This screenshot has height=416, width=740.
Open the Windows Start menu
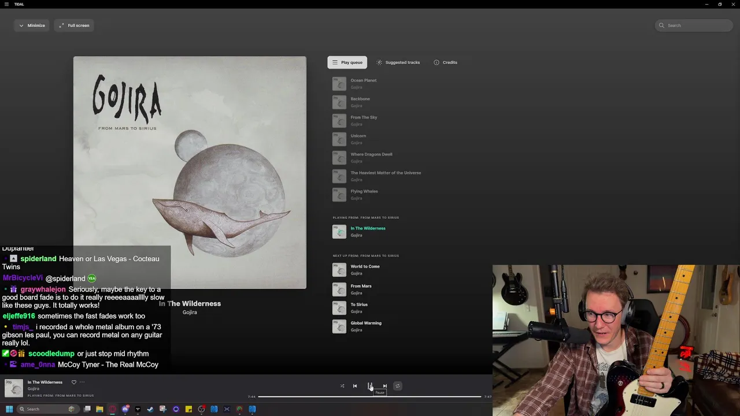click(x=9, y=409)
